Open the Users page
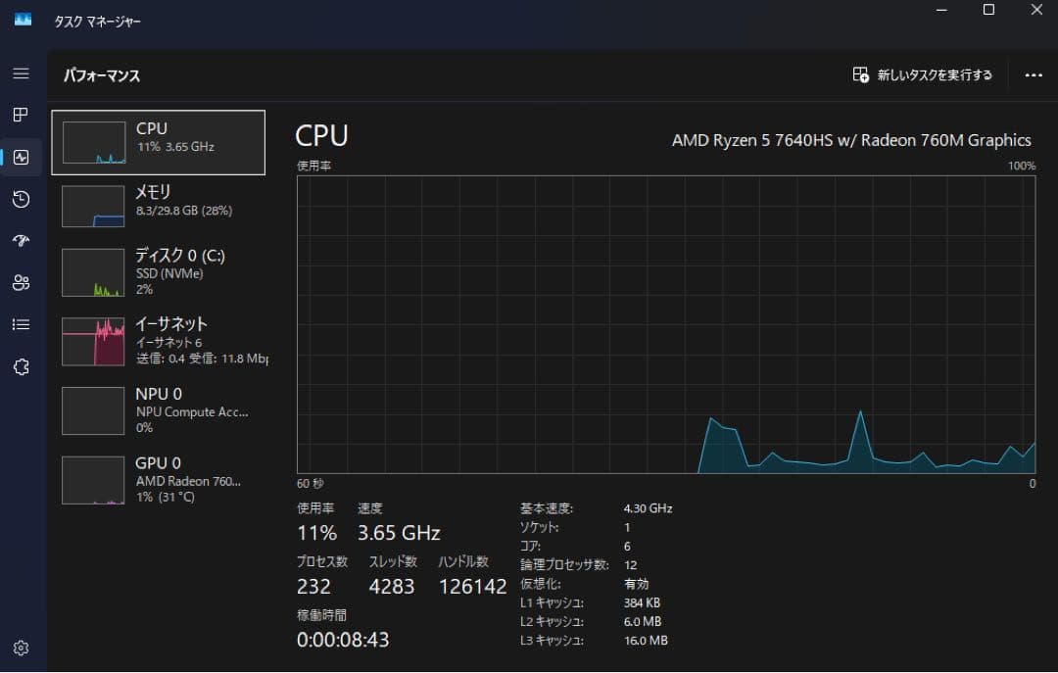The image size is (1058, 673). pyautogui.click(x=22, y=283)
